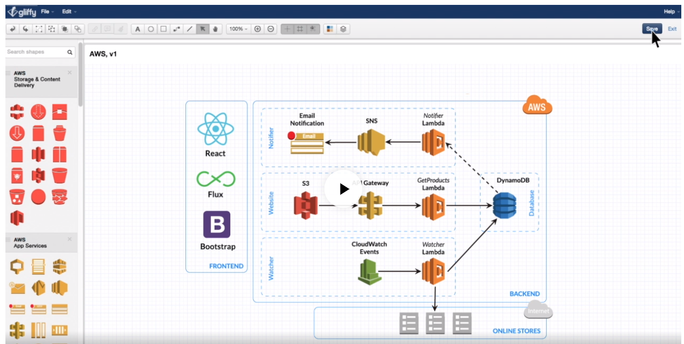684x344 pixels.
Task: Click the Undo arrow in toolbar
Action: click(x=12, y=29)
